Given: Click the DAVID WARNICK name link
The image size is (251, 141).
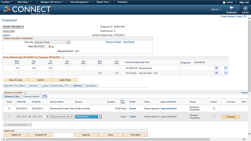Looking at the screenshot, I should click(x=13, y=27).
